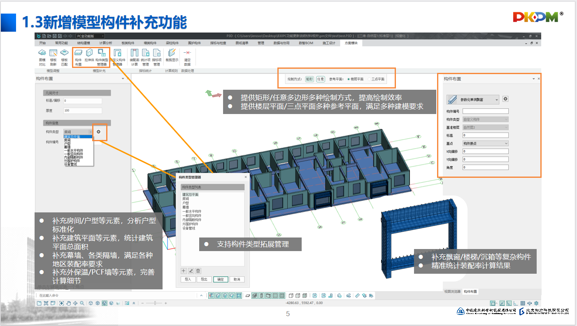Click the save icon in the title bar
577x326 pixels.
pyautogui.click(x=54, y=36)
